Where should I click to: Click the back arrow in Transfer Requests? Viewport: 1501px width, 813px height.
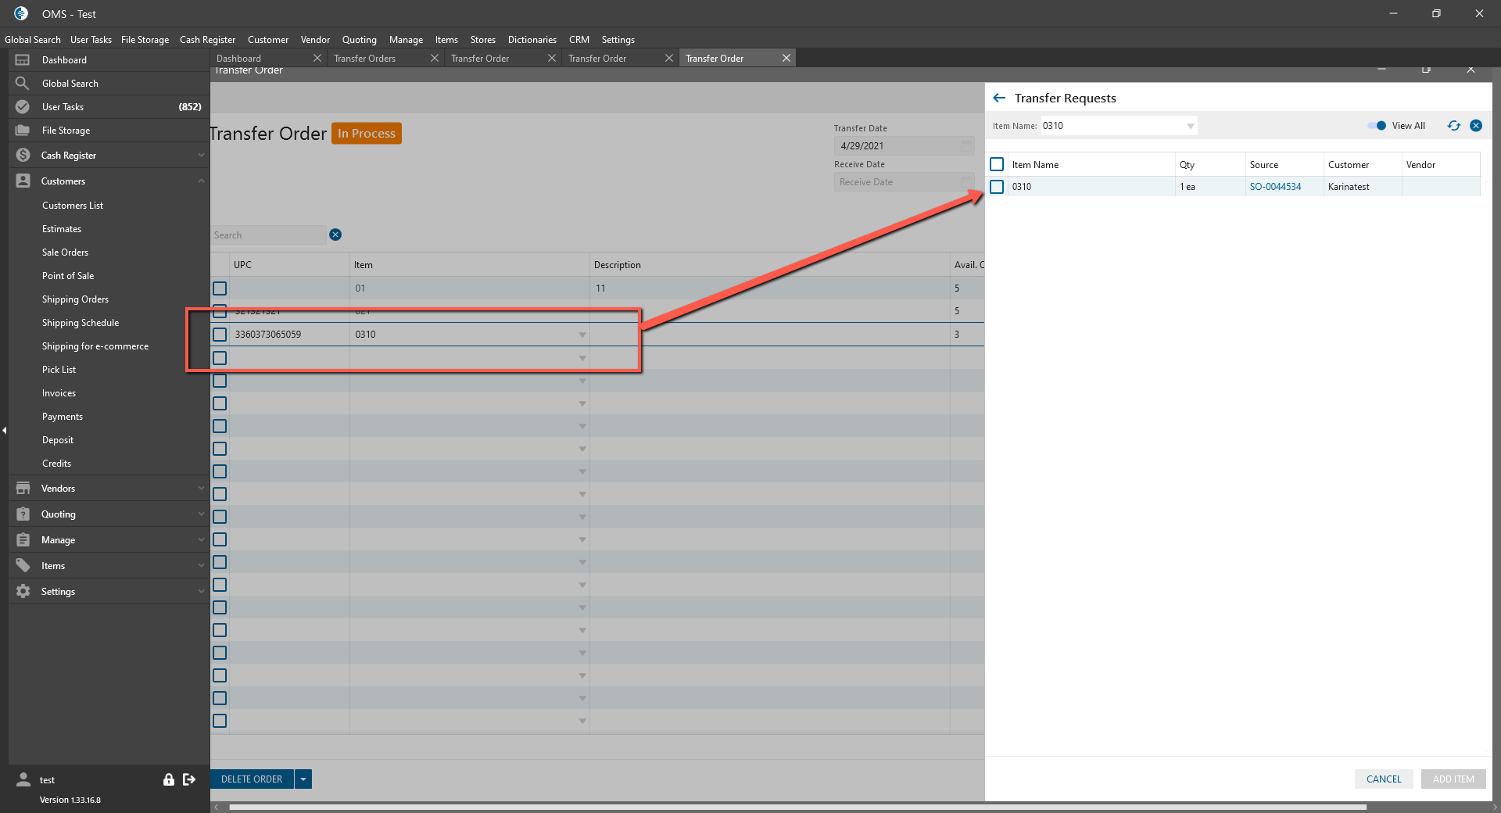[x=999, y=98]
